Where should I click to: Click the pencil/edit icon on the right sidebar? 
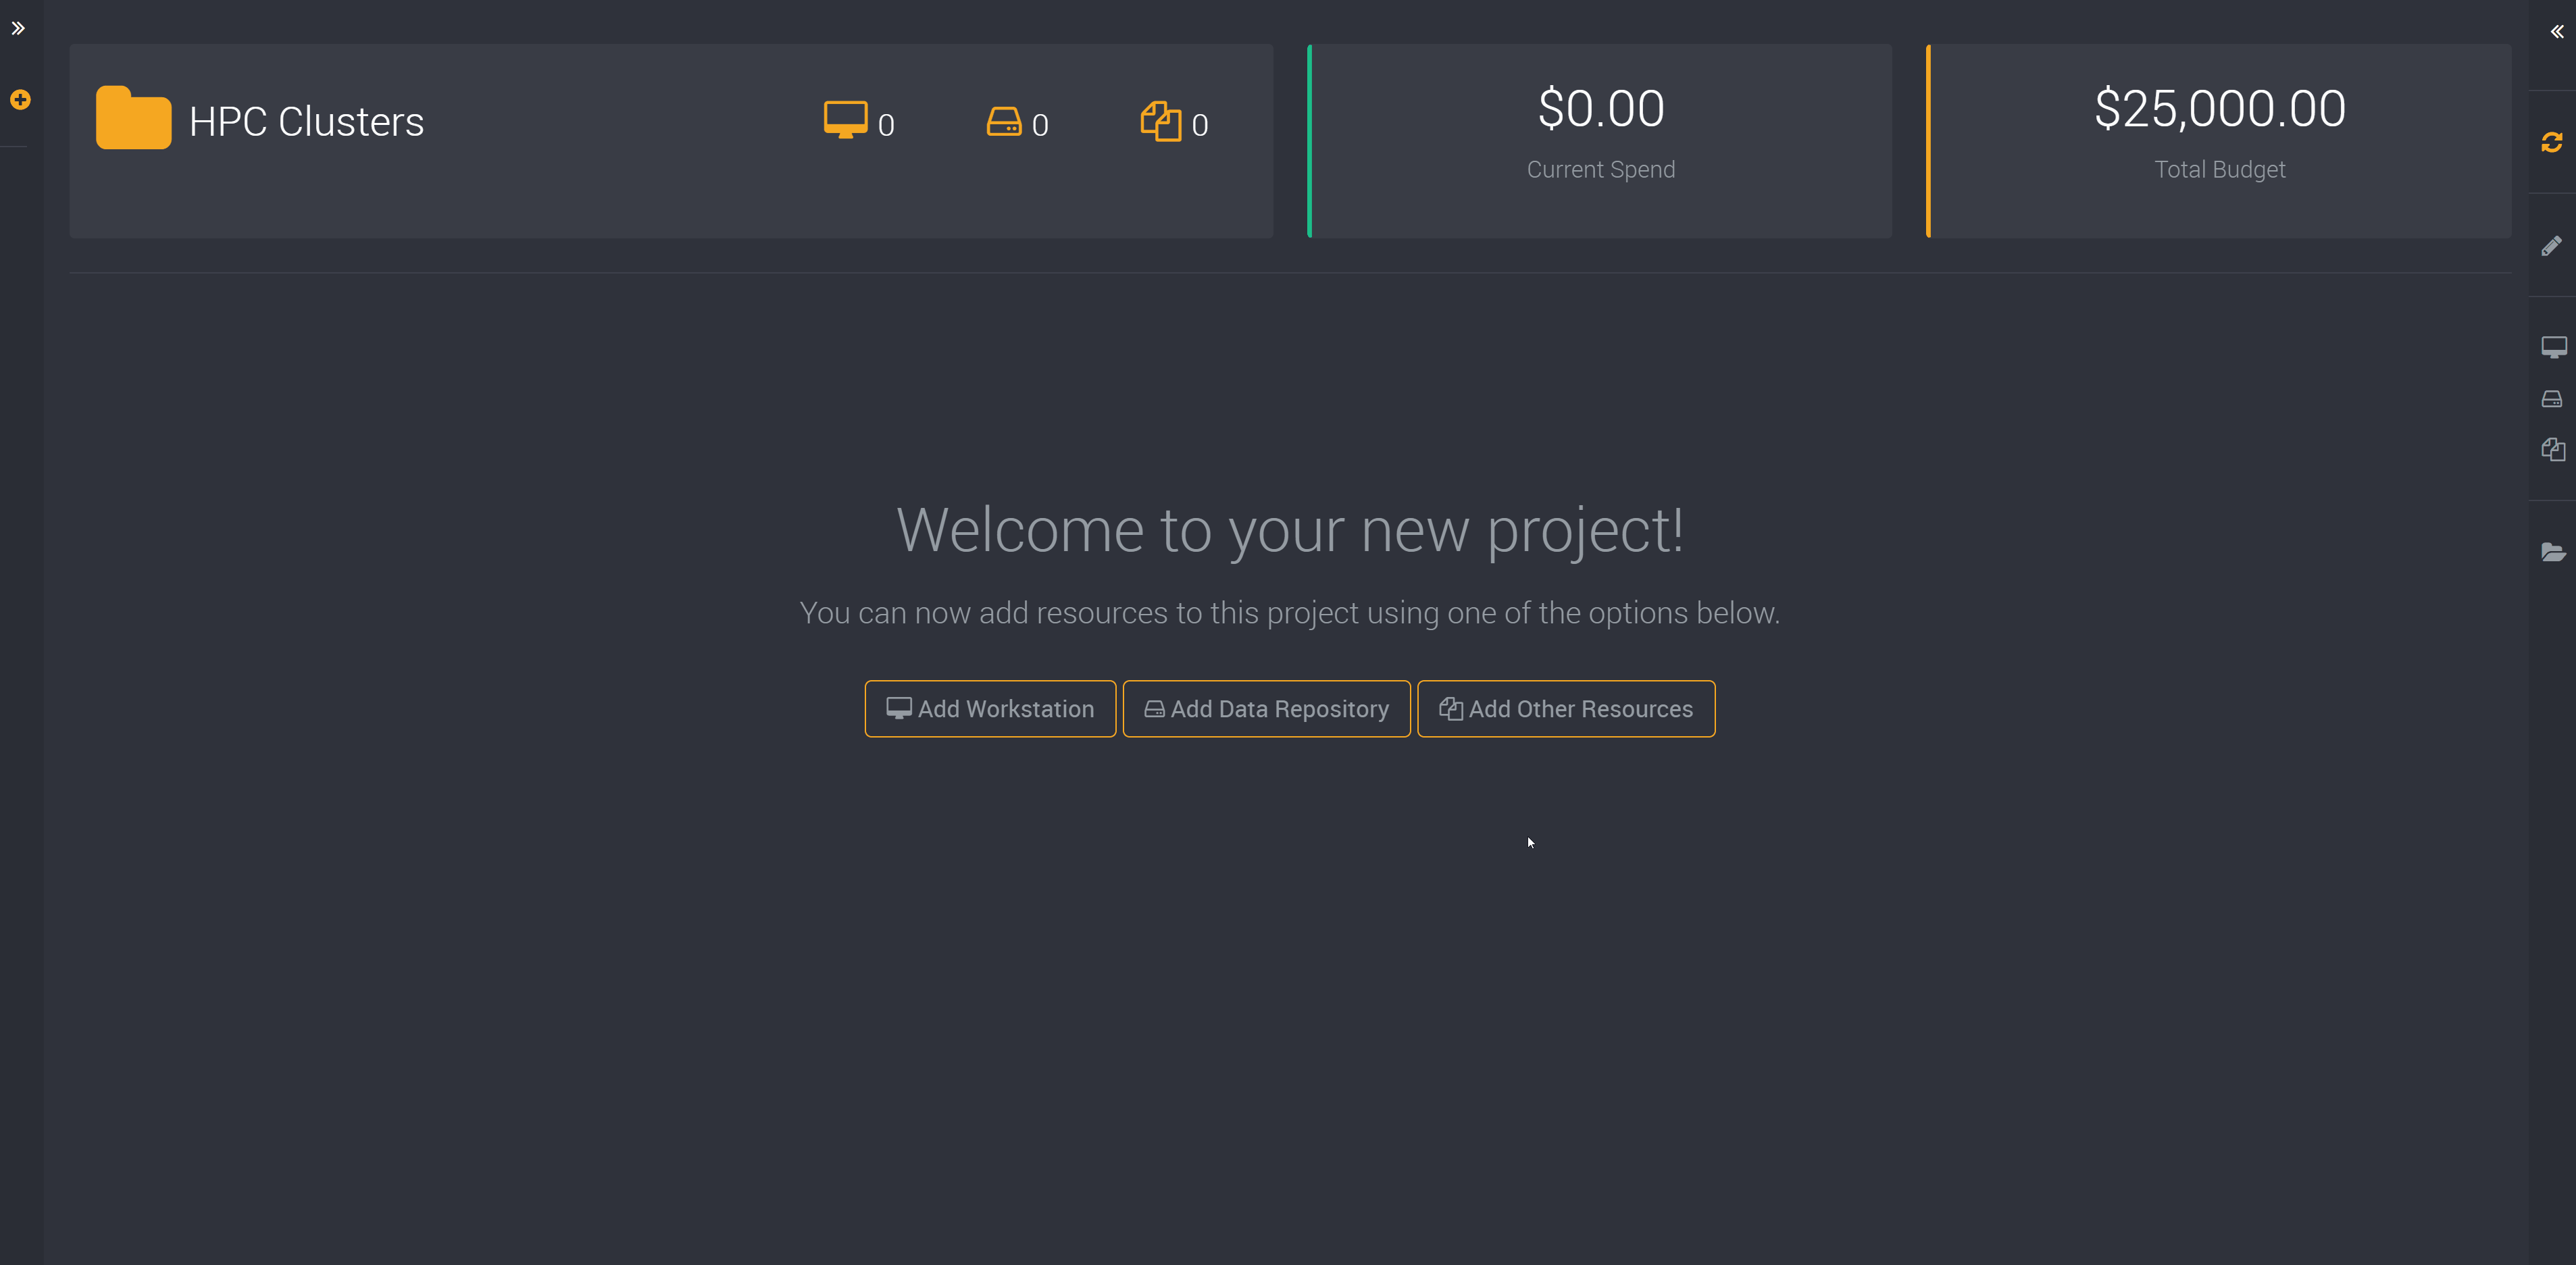(x=2546, y=247)
